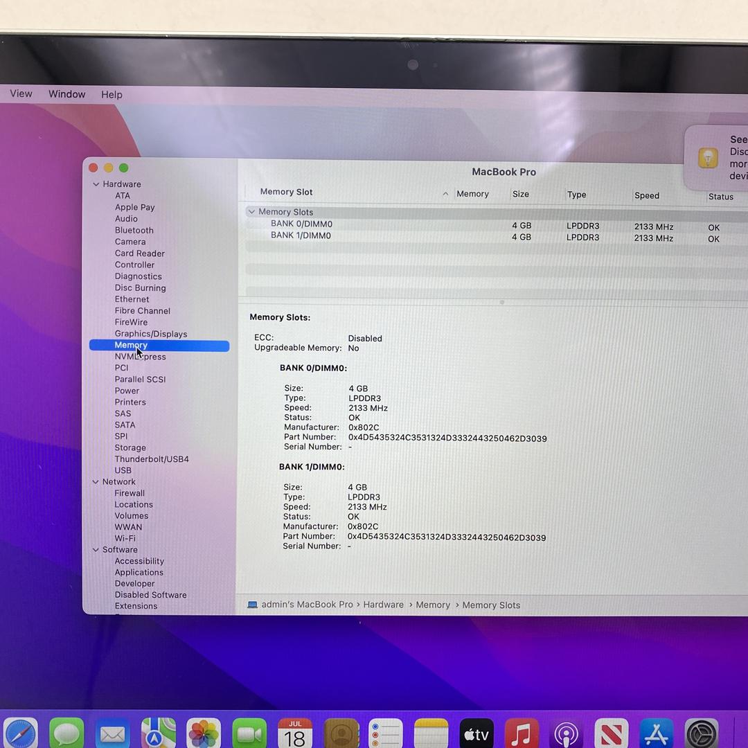This screenshot has width=748, height=748.
Task: Sort by the Speed column header
Action: pos(647,195)
